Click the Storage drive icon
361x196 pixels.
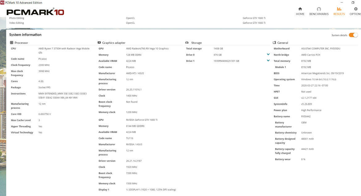(x=187, y=43)
